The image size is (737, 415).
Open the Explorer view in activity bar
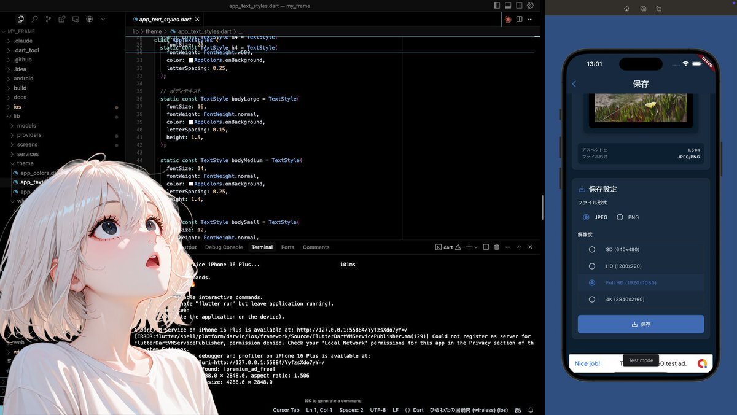pyautogui.click(x=21, y=19)
